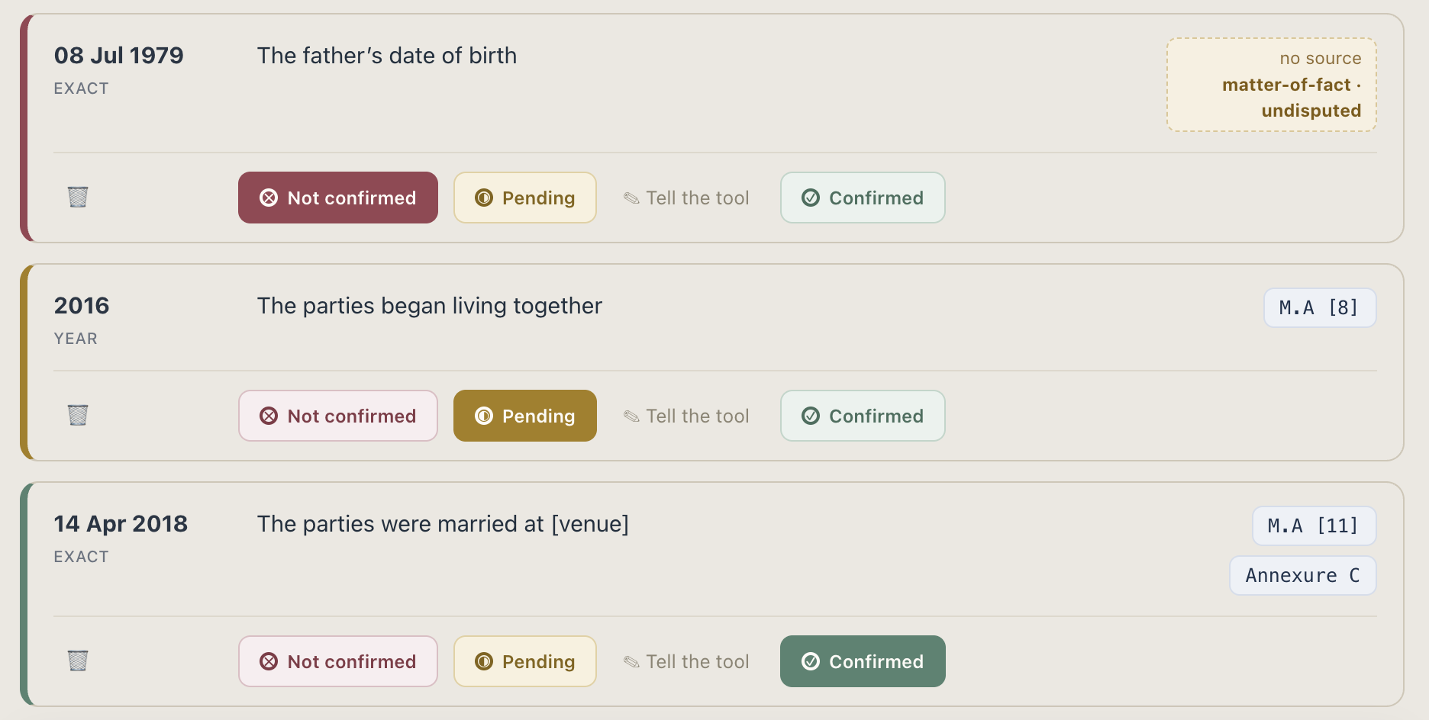Mark father's date of birth as Not confirmed
This screenshot has height=720, width=1429.
[x=338, y=198]
